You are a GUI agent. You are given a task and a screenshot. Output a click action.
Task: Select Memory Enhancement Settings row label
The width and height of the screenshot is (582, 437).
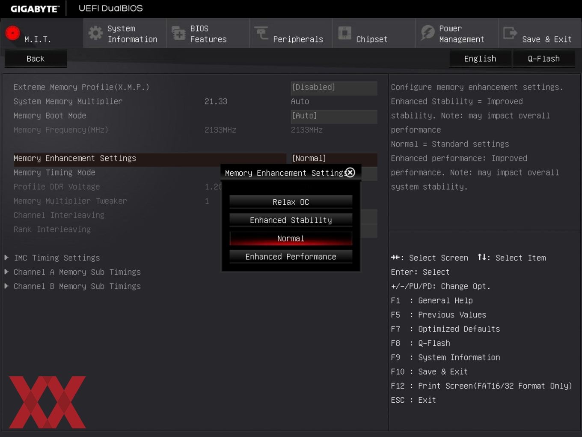pyautogui.click(x=75, y=159)
